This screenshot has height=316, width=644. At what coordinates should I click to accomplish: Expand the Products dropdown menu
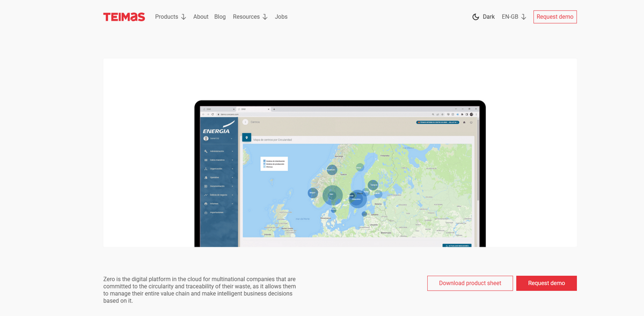click(x=170, y=17)
